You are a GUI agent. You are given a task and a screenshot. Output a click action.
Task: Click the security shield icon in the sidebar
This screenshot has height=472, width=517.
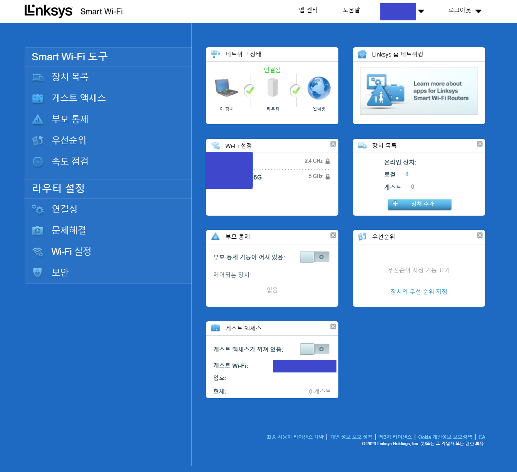click(x=38, y=273)
